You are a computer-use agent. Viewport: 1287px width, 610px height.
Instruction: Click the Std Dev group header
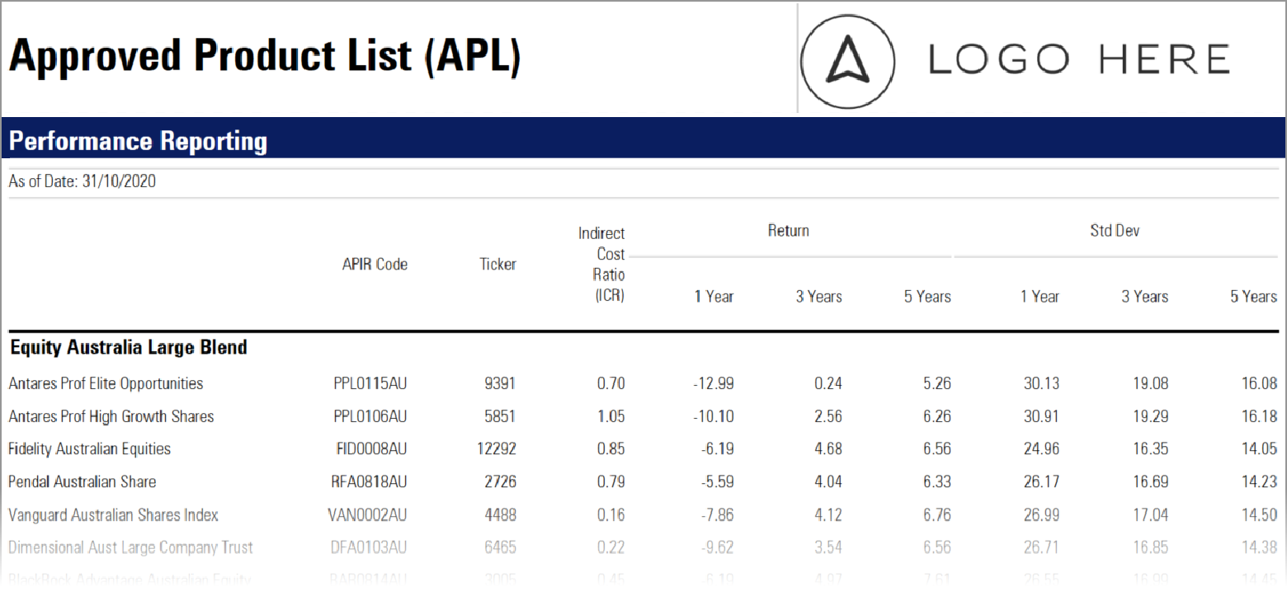pyautogui.click(x=1115, y=231)
